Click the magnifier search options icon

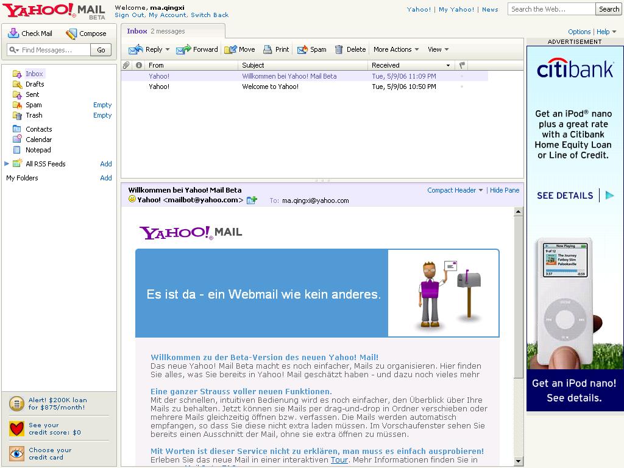(15, 50)
